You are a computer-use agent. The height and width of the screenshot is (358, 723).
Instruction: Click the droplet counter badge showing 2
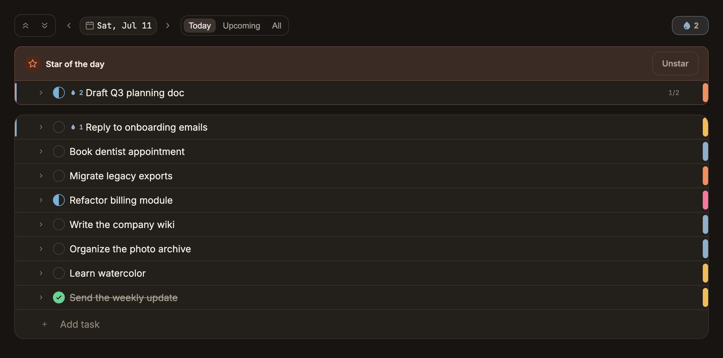(690, 26)
